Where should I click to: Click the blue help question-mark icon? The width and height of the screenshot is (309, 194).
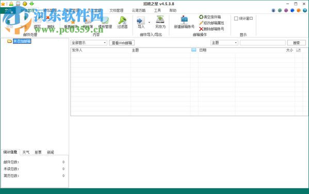[x=305, y=10]
